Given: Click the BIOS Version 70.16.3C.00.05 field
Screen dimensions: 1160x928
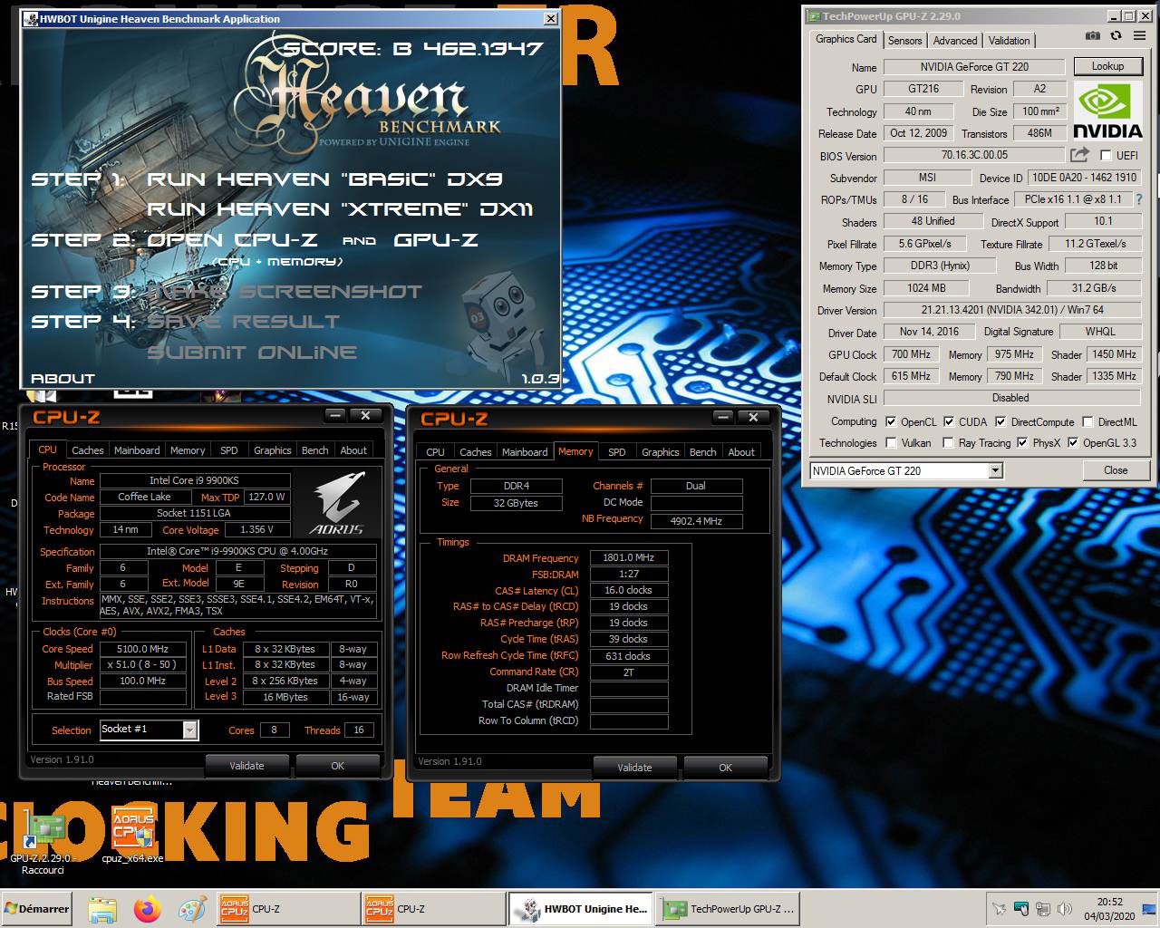Looking at the screenshot, I should coord(974,155).
